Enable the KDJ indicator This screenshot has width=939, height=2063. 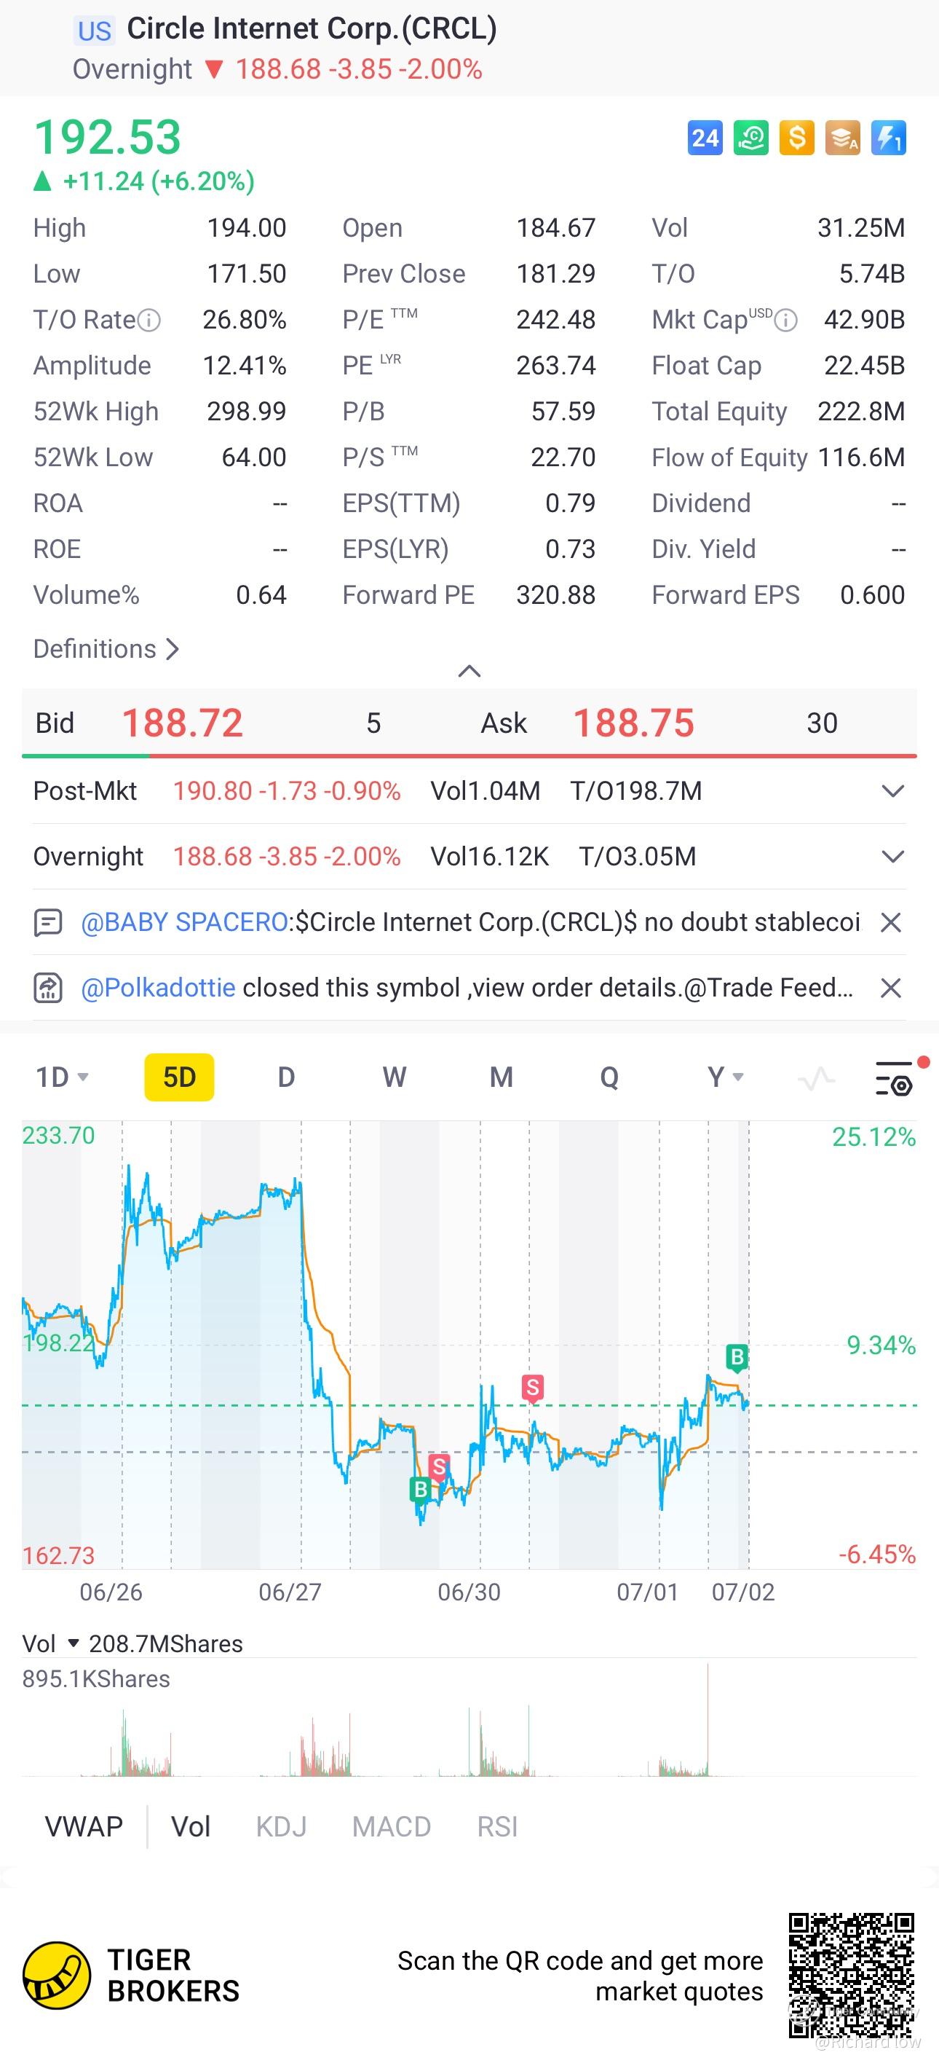tap(281, 1826)
